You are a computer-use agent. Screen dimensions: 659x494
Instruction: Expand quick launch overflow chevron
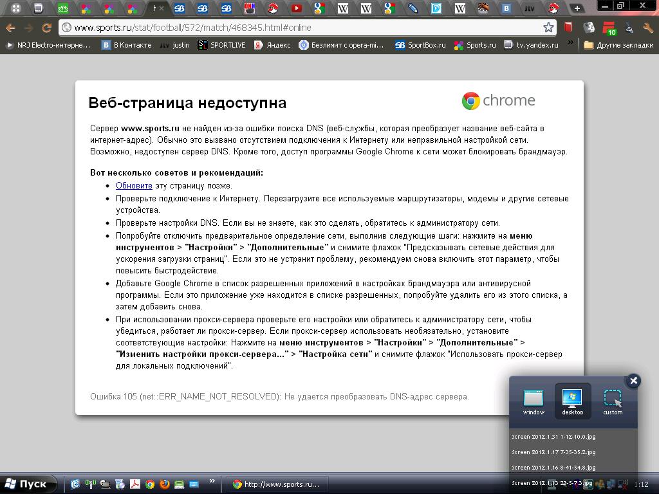tap(212, 481)
